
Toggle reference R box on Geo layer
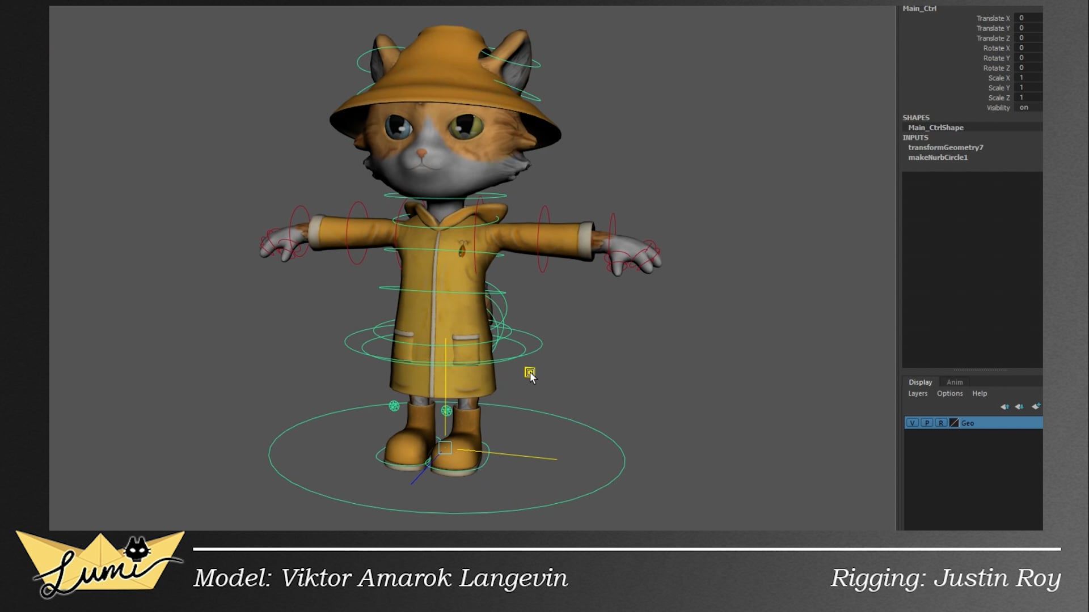pos(941,423)
